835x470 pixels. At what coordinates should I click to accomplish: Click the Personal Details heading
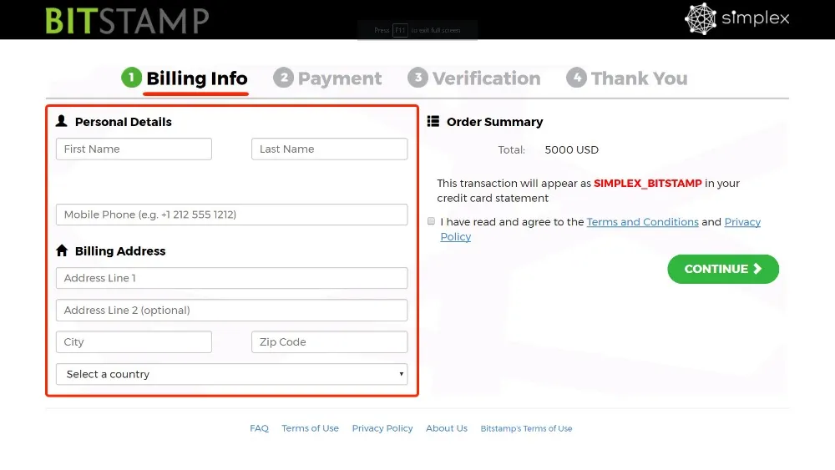pyautogui.click(x=123, y=122)
